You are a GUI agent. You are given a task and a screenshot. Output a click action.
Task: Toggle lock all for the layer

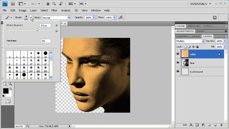tap(198, 47)
